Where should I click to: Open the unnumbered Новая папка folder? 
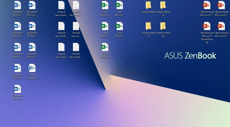(x=148, y=7)
